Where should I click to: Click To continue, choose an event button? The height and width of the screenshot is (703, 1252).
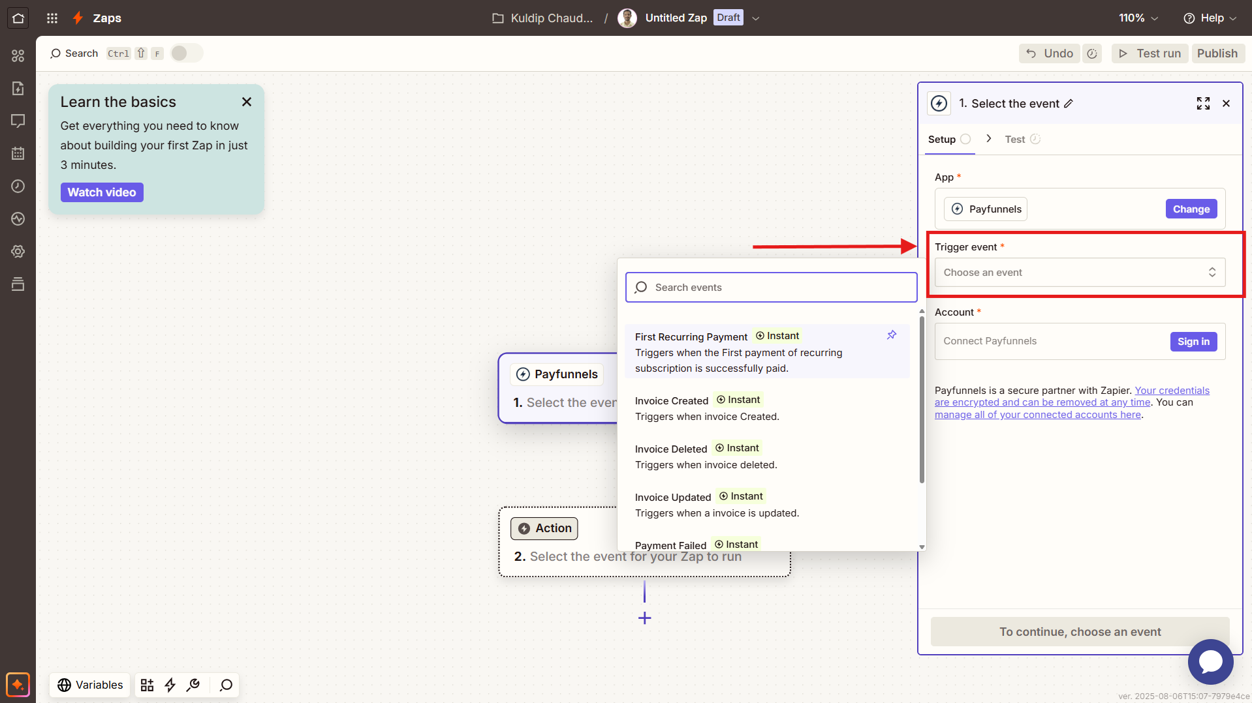[1080, 632]
